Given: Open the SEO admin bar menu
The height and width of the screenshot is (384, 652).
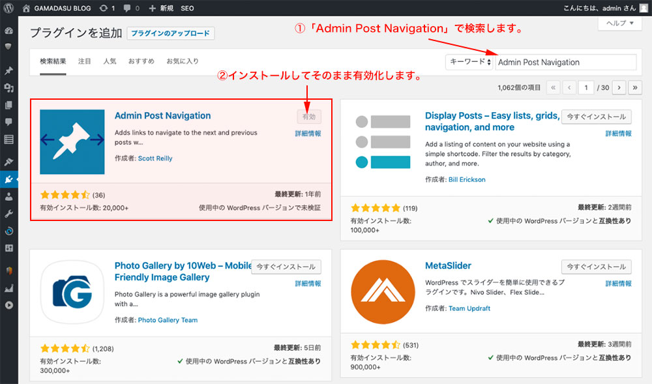Looking at the screenshot, I should tap(187, 8).
